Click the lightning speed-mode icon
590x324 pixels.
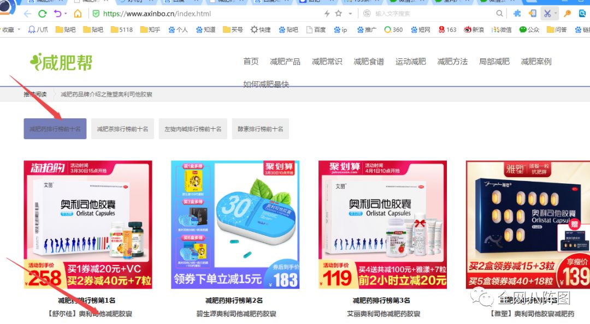(x=327, y=14)
